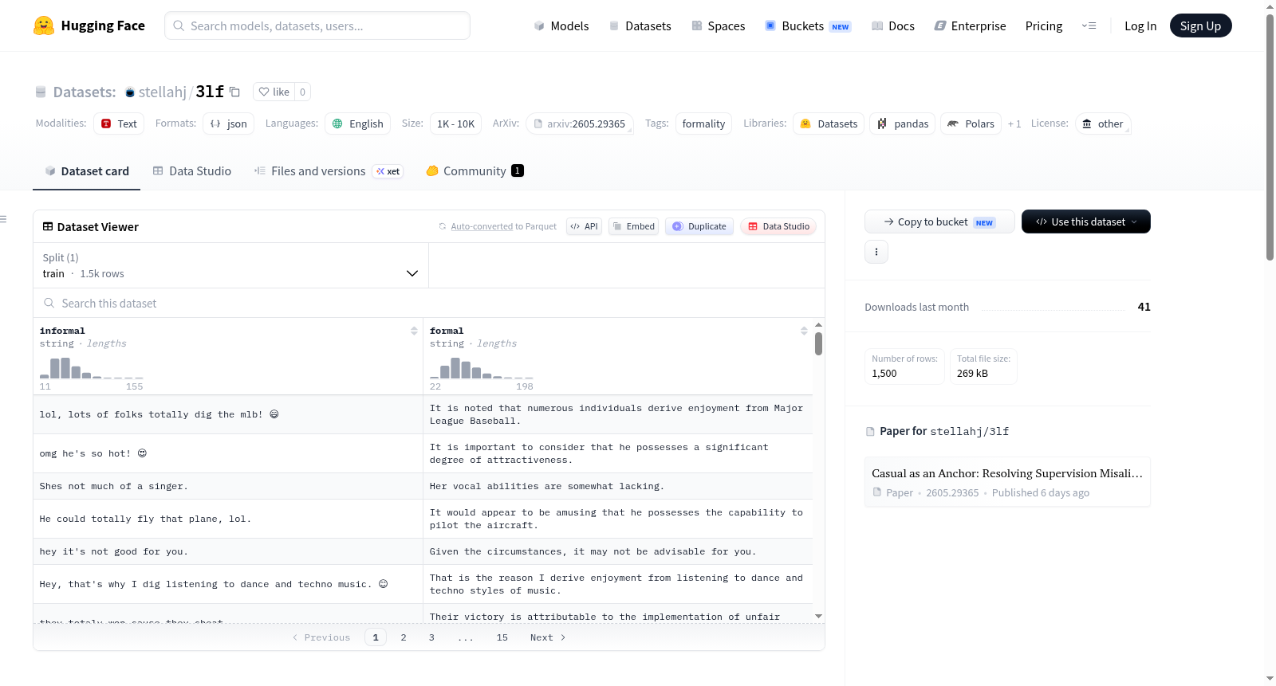The image size is (1276, 686).
Task: Open the Community tab
Action: coord(475,171)
